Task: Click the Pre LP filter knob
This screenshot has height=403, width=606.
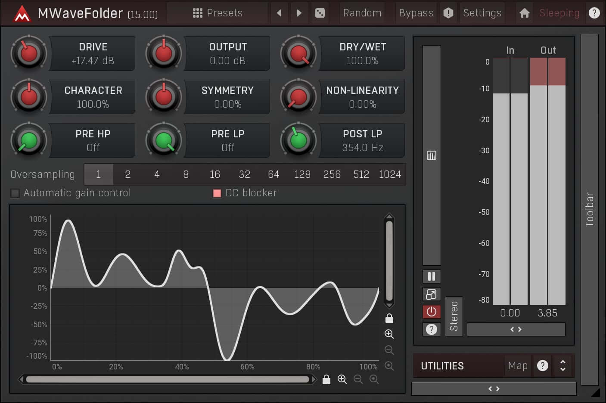Action: [164, 140]
